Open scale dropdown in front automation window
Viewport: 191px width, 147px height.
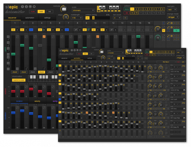coord(116,53)
